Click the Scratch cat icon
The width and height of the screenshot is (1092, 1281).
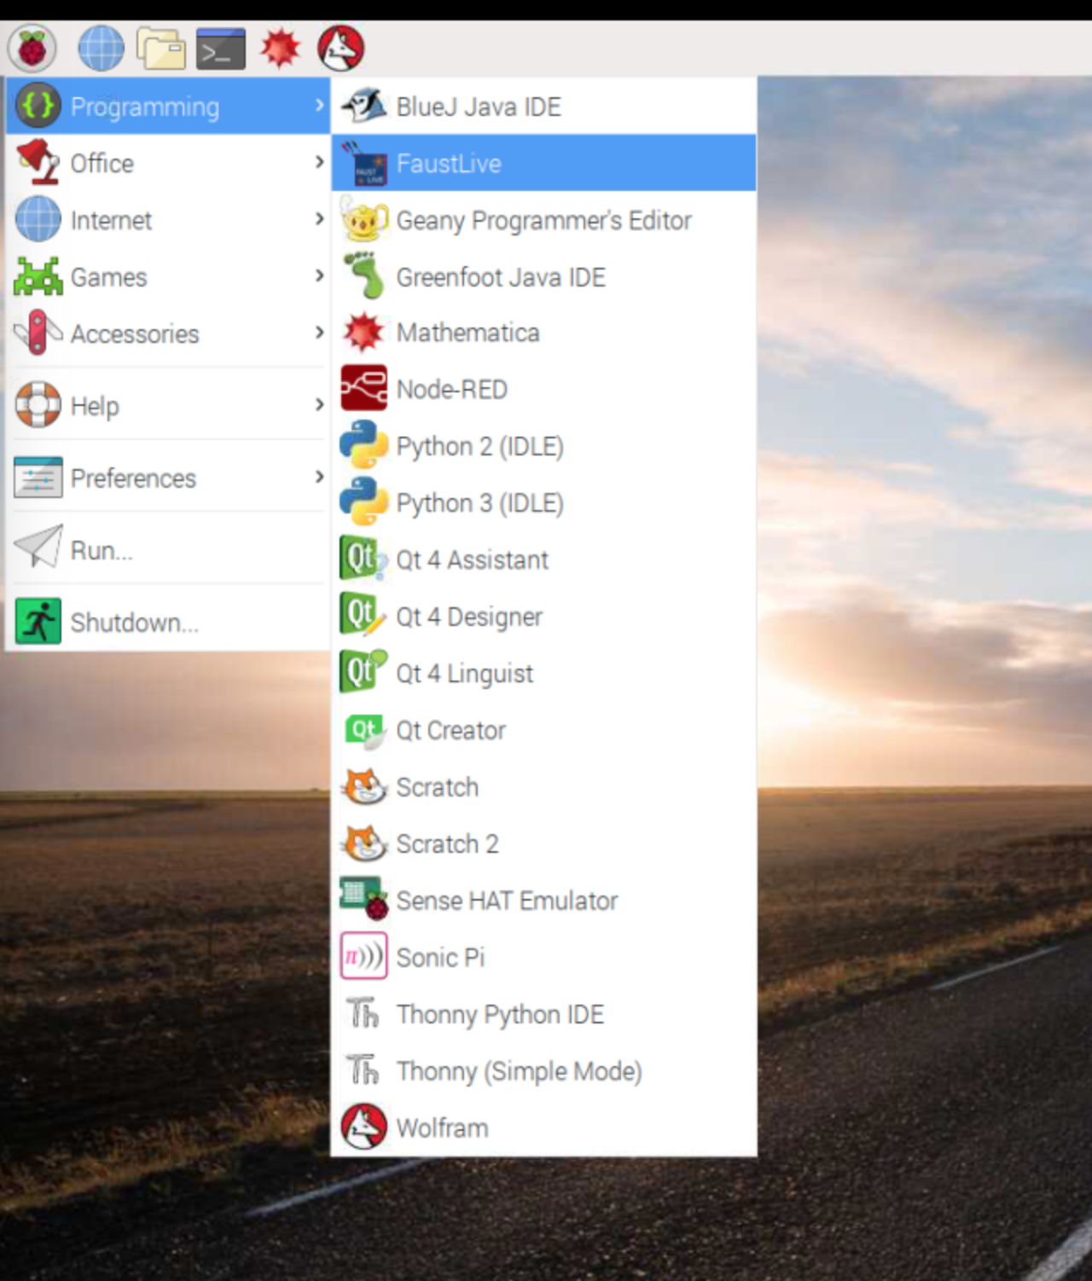click(364, 786)
